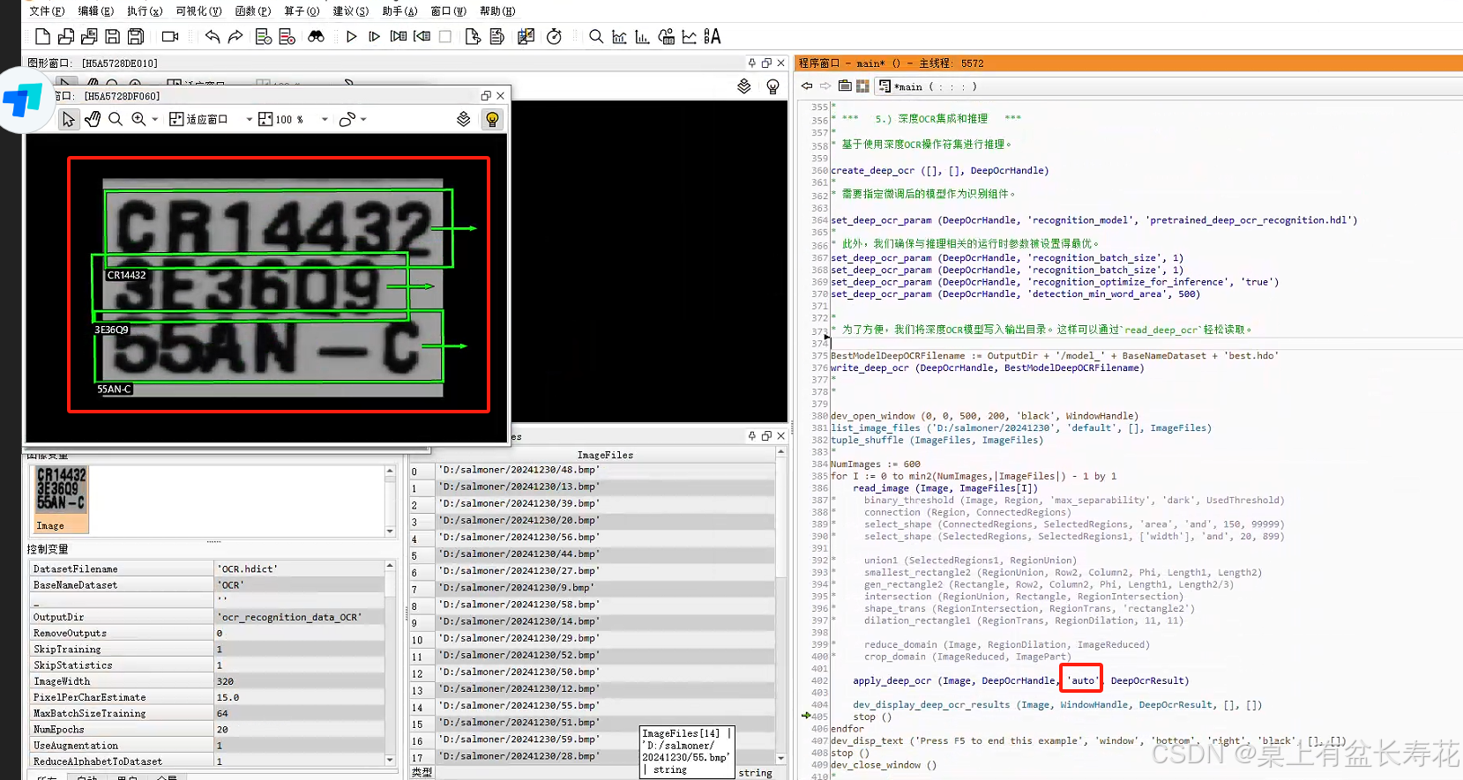The height and width of the screenshot is (780, 1463).
Task: Click the layers icon in floating graphics window
Action: 464,119
